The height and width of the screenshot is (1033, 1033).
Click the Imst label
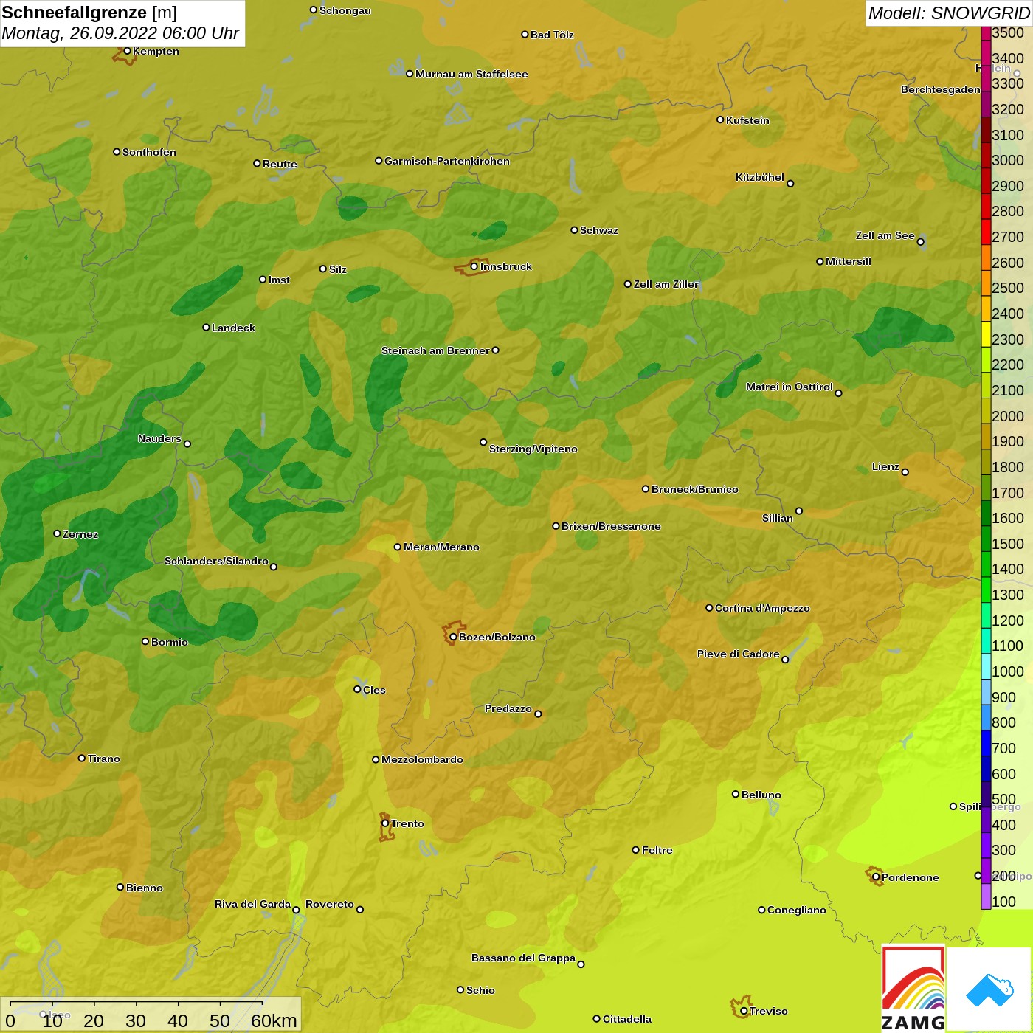(279, 280)
